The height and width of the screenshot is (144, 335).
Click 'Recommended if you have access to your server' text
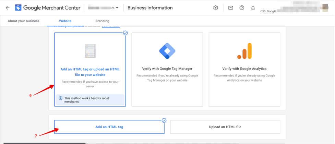pyautogui.click(x=90, y=84)
